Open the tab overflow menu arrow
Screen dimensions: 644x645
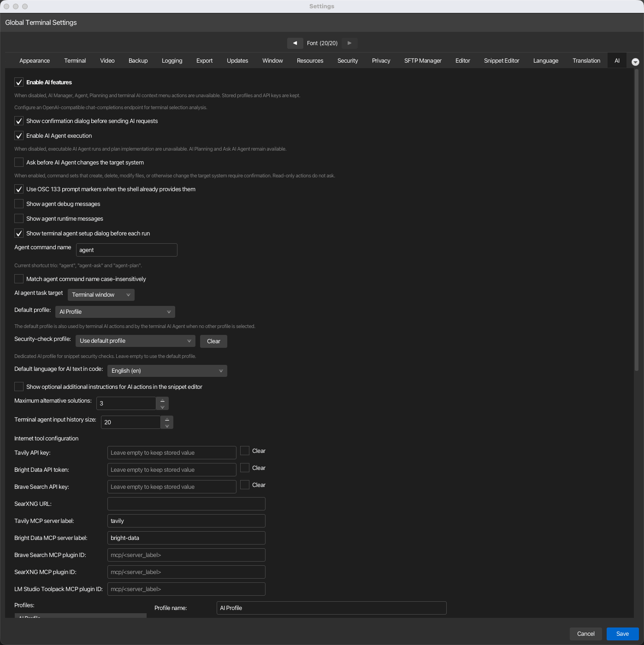coord(635,62)
